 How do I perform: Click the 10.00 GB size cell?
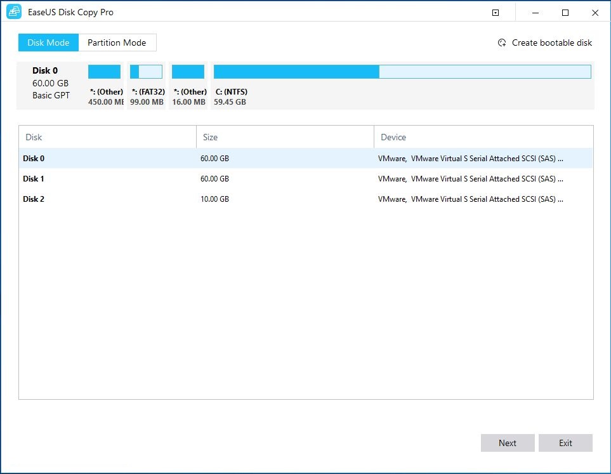tap(214, 199)
